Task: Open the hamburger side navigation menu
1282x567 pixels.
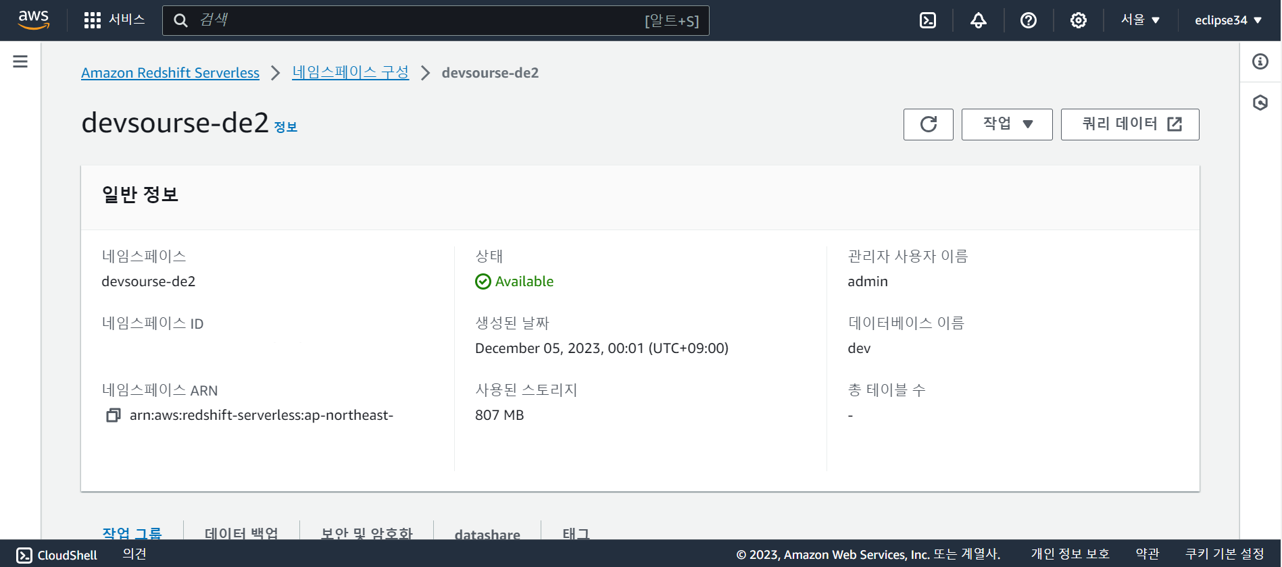Action: [20, 61]
